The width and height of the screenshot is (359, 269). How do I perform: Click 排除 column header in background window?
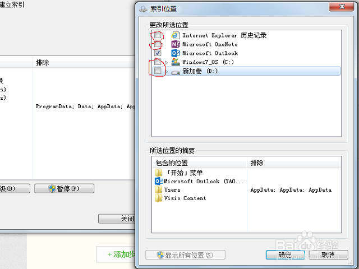coord(84,62)
